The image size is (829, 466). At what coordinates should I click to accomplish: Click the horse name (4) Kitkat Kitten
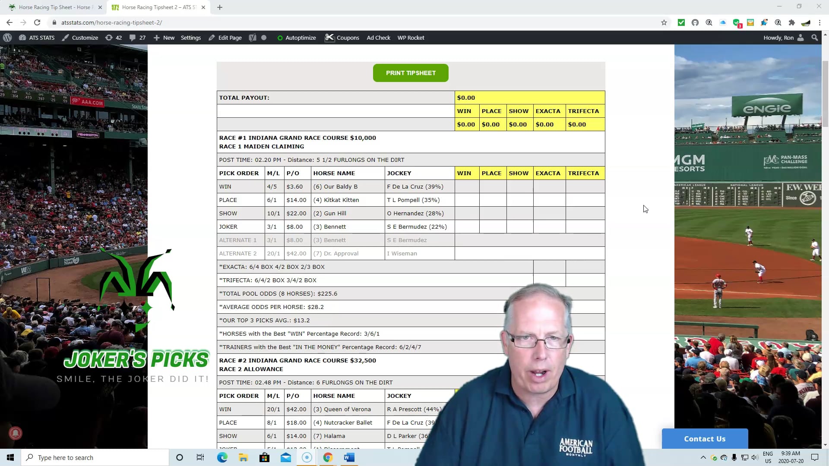[336, 200]
